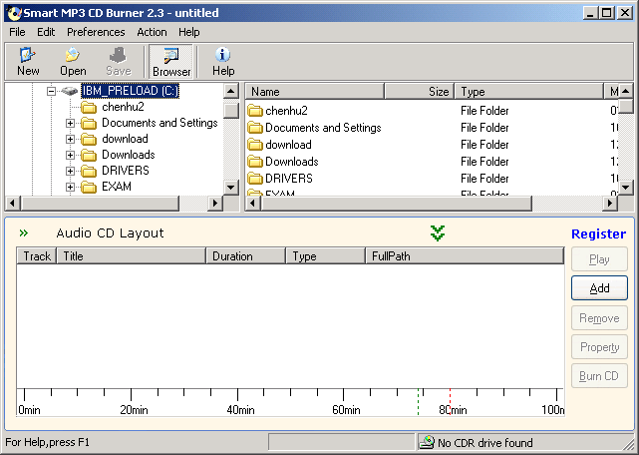The image size is (639, 455).
Task: Click the green double-chevron beside Audio CD Layout title
Action: (24, 233)
